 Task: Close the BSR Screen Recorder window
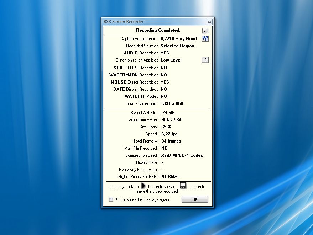[x=209, y=22]
